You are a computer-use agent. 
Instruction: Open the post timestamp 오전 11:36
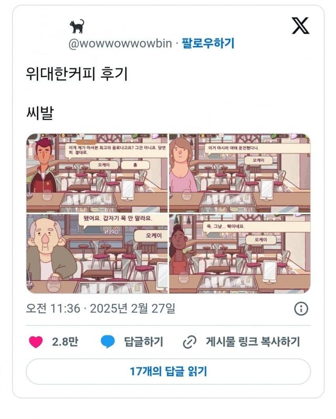coord(53,309)
